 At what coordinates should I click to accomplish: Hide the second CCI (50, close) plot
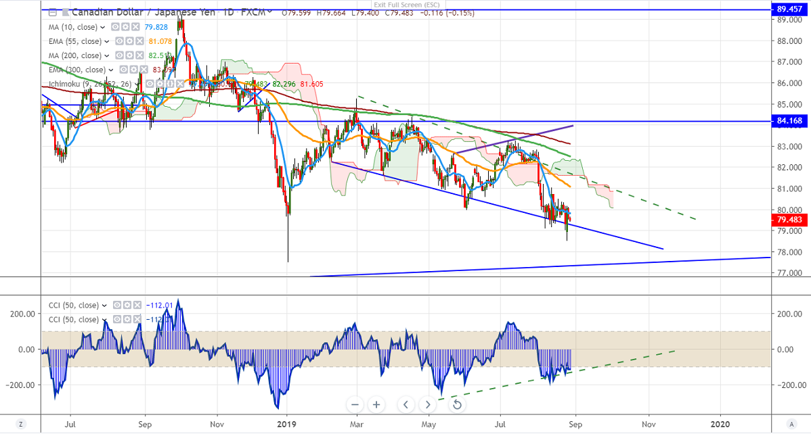tap(118, 319)
